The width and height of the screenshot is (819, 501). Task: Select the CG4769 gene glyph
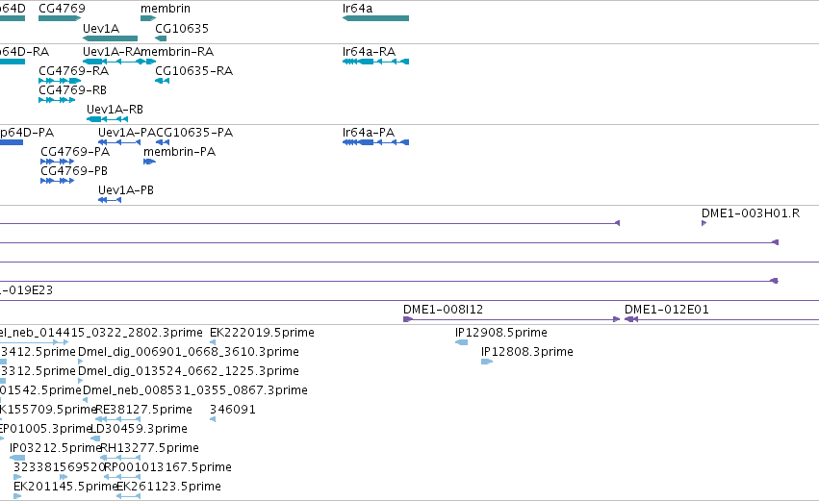(60, 18)
